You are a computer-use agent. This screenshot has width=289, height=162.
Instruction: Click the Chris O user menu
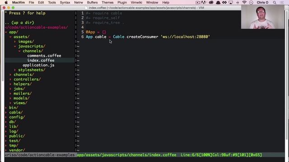[x=262, y=2]
